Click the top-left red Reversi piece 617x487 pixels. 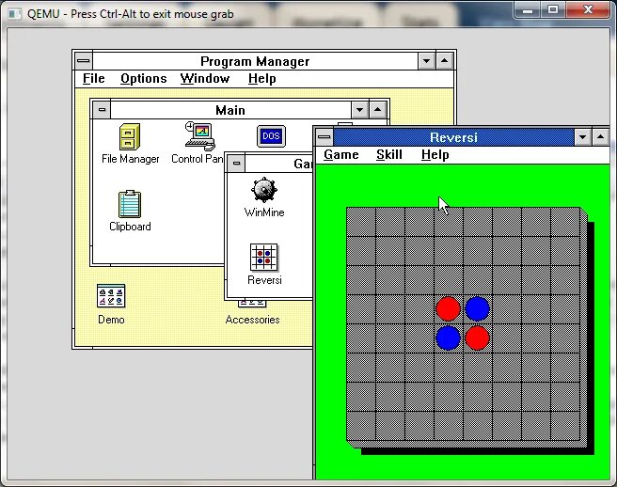pyautogui.click(x=449, y=308)
